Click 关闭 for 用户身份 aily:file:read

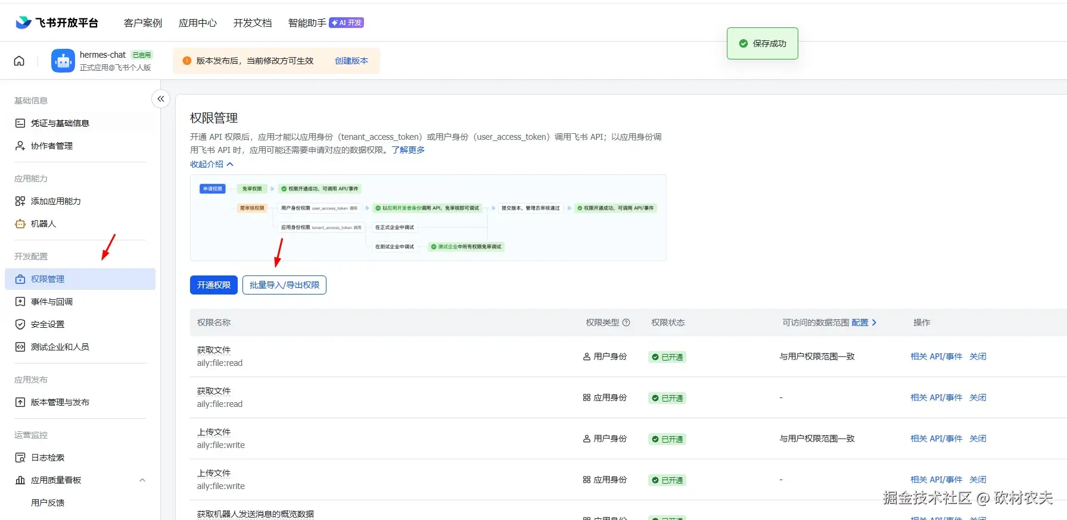click(978, 356)
